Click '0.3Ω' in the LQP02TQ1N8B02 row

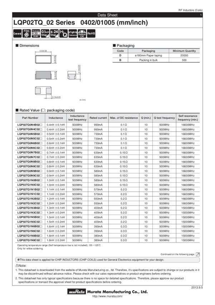pos(124,235)
